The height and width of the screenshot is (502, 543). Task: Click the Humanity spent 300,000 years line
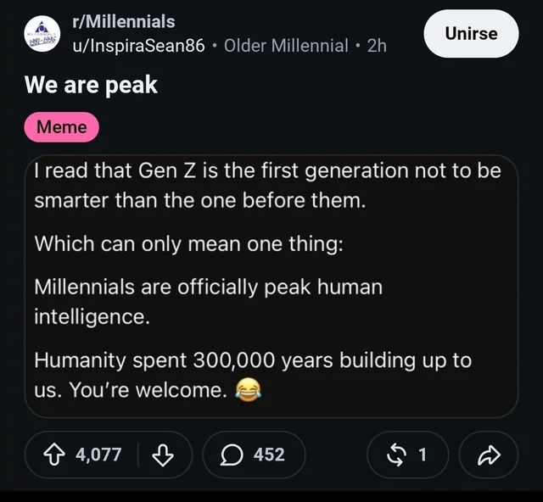point(253,360)
